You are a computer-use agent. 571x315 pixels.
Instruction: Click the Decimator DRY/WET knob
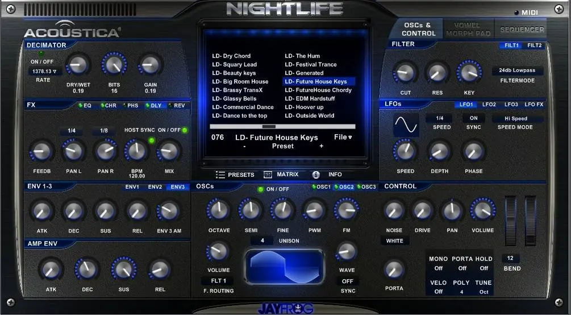point(78,65)
